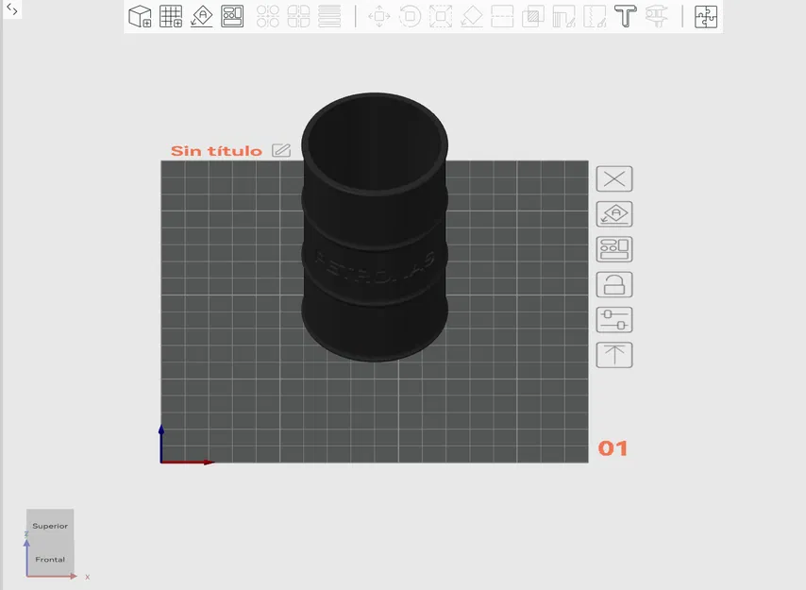Image resolution: width=806 pixels, height=590 pixels.
Task: Remove all objects on plate 01
Action: tap(614, 178)
